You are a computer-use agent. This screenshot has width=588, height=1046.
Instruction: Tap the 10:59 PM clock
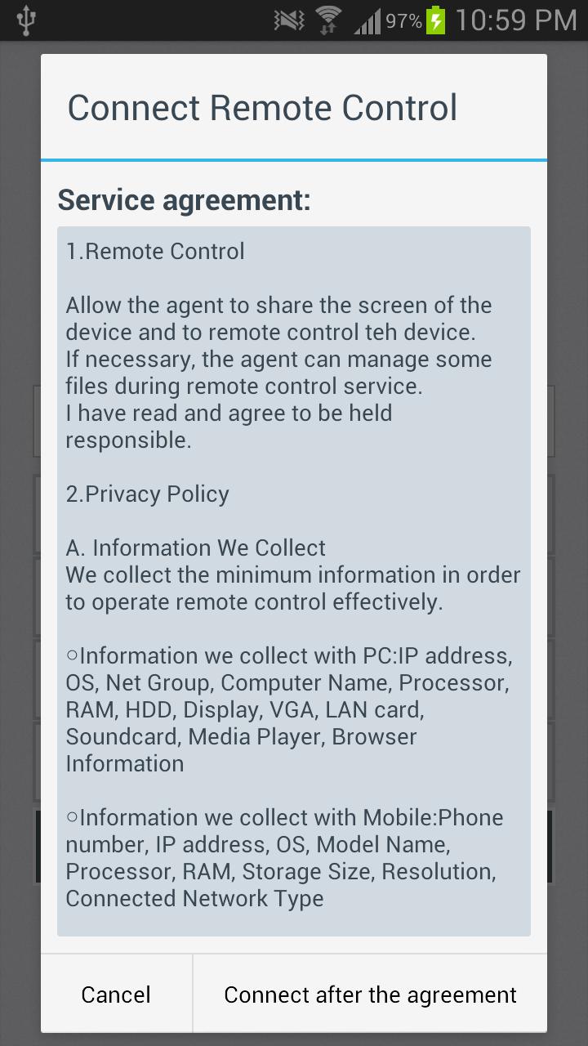[x=515, y=20]
